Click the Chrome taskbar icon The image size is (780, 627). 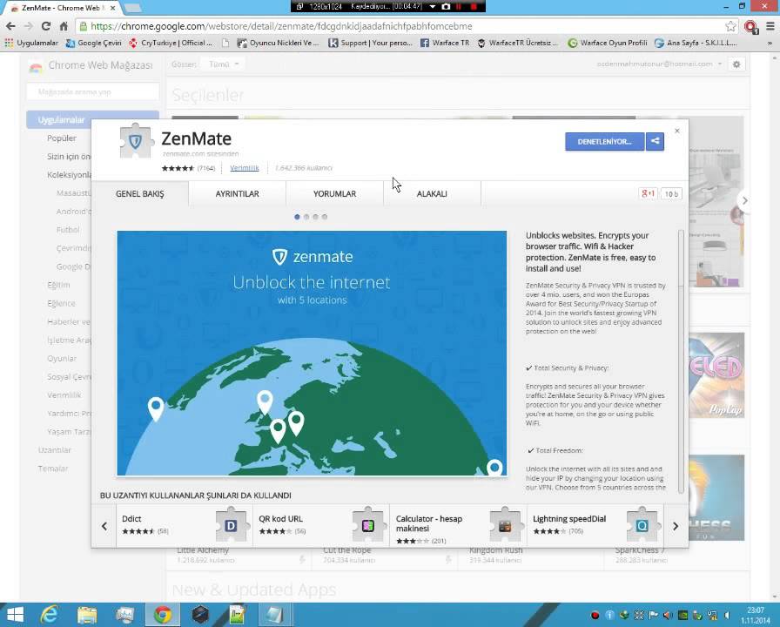pos(162,615)
